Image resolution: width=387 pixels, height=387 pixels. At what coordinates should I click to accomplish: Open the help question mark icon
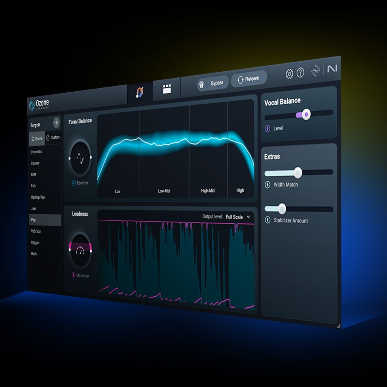pos(300,73)
